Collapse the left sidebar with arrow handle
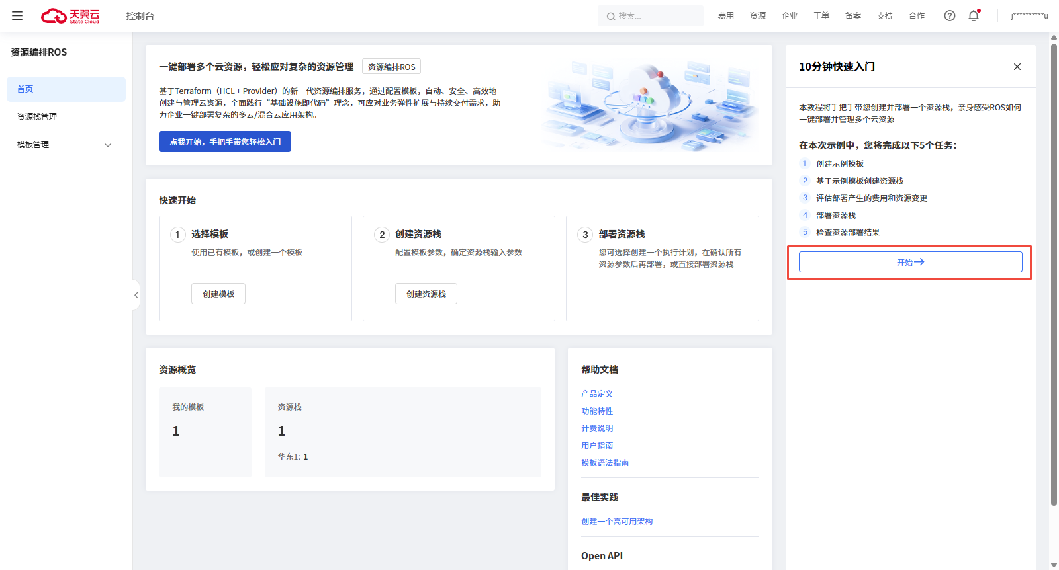The width and height of the screenshot is (1059, 570). pyautogui.click(x=136, y=295)
